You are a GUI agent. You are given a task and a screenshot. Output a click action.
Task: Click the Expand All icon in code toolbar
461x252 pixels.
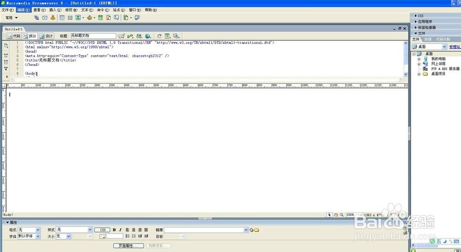(x=6, y=69)
